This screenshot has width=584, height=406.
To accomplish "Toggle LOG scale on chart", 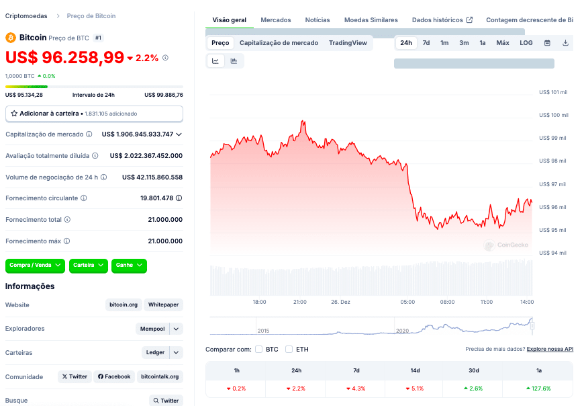I will [x=526, y=43].
